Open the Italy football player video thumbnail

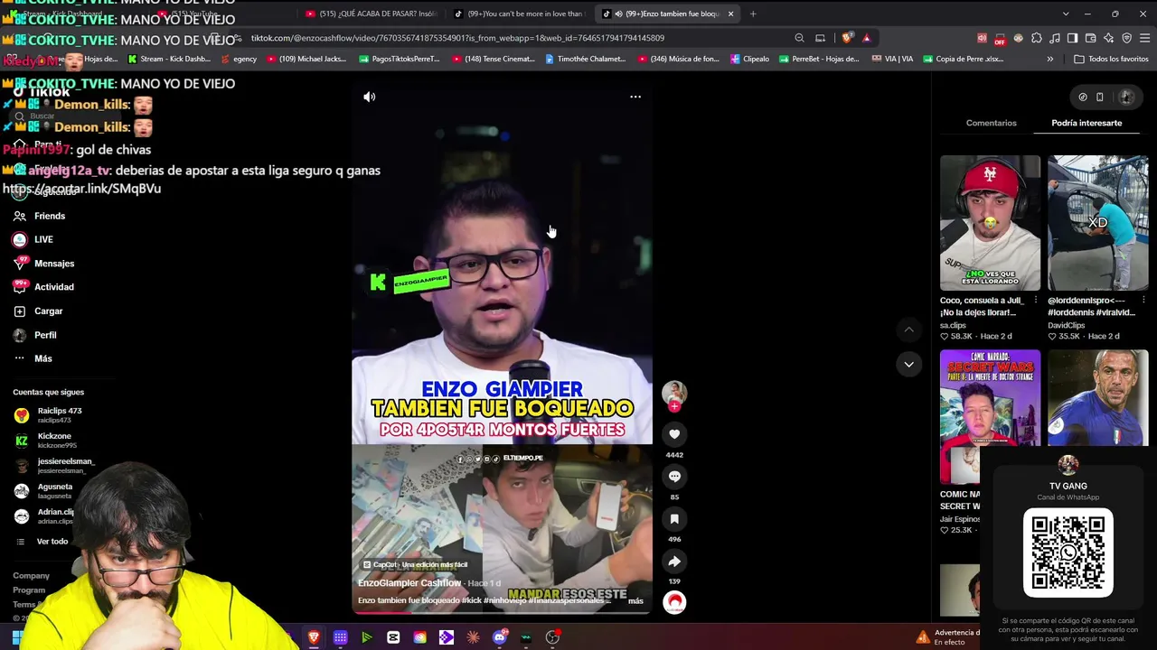coord(1097,398)
